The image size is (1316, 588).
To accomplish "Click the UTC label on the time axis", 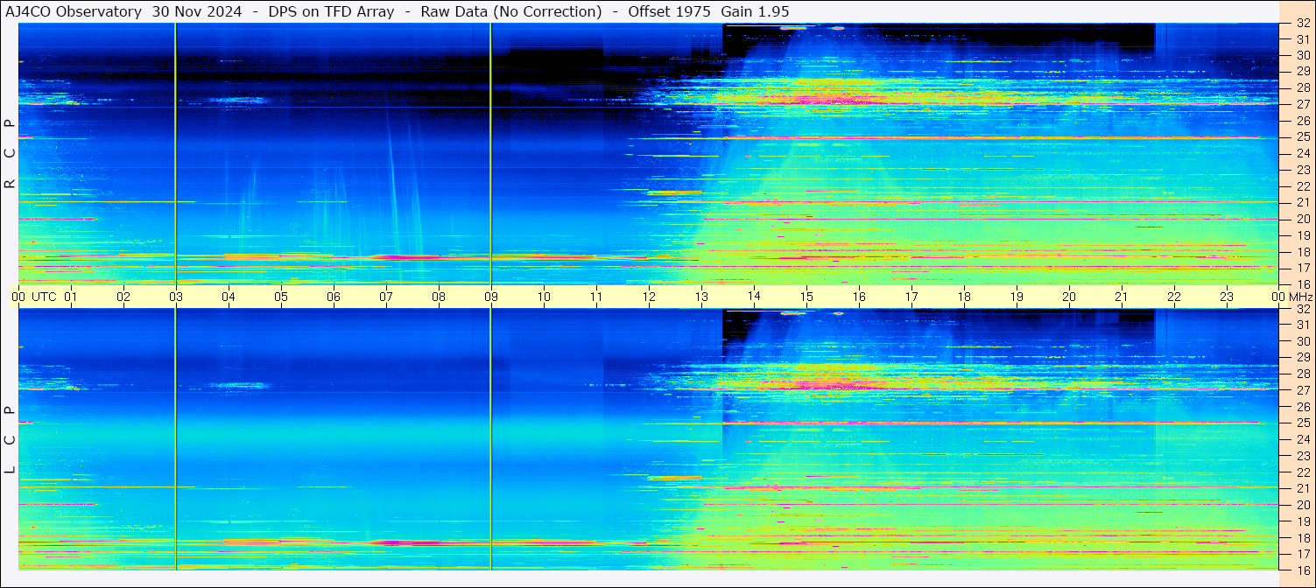I will click(x=44, y=297).
